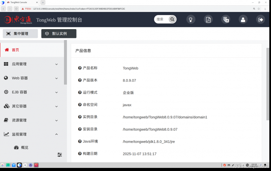Open EJB 容器 sidebar menu
Screen dimensions: 271x171
point(32,92)
